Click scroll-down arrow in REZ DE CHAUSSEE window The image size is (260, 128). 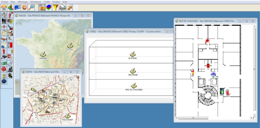pos(255,115)
